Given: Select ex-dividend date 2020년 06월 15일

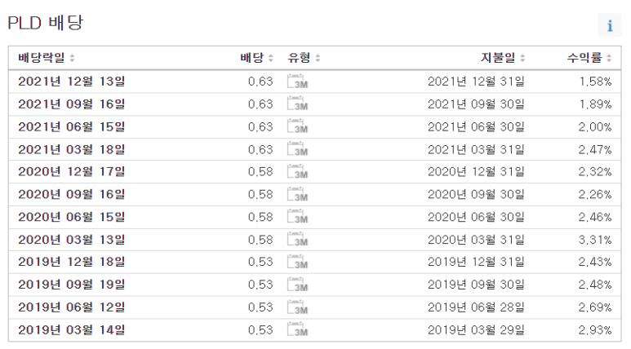Looking at the screenshot, I should 72,217.
